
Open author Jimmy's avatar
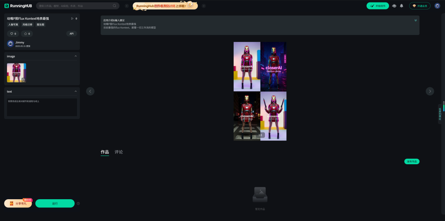[x=10, y=44]
